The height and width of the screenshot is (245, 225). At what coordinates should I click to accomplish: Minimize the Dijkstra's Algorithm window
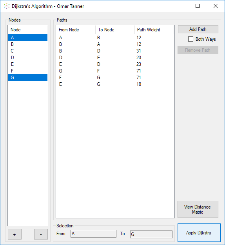pyautogui.click(x=180, y=6)
